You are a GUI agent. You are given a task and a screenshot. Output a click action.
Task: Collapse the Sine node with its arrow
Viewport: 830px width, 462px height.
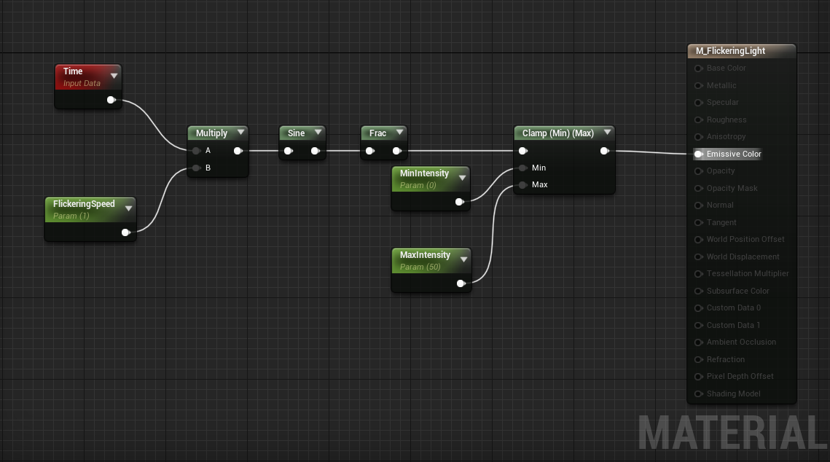point(318,133)
